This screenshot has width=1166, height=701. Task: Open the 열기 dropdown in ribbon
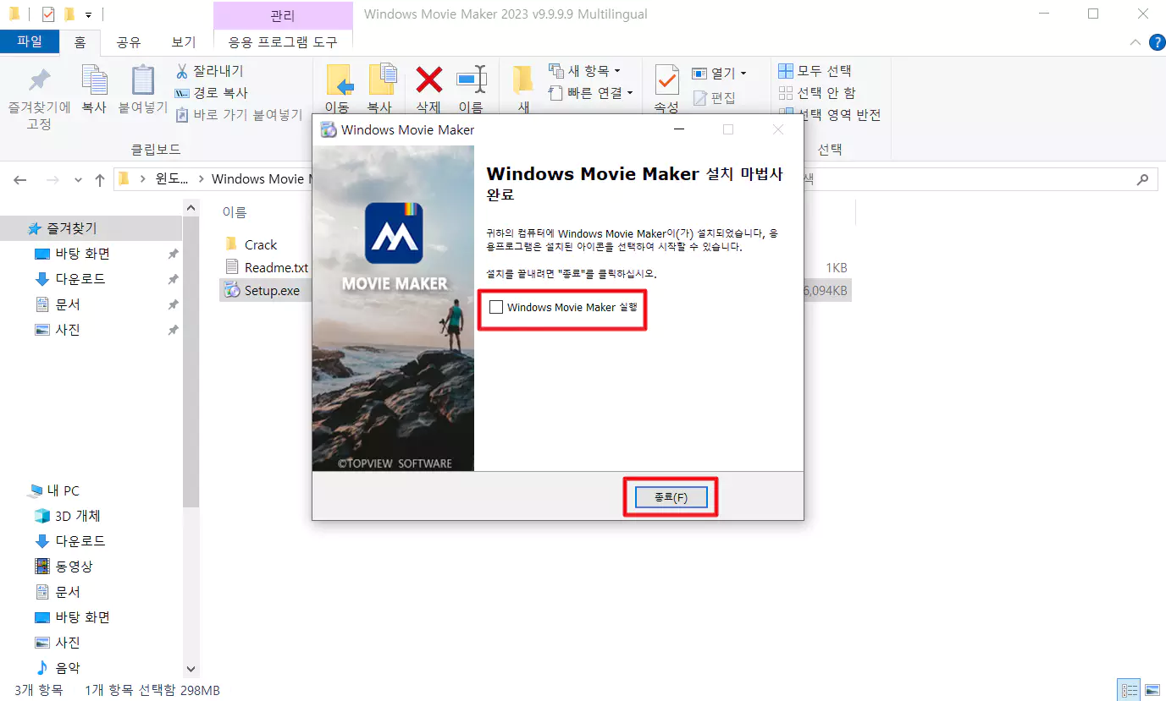(x=720, y=74)
